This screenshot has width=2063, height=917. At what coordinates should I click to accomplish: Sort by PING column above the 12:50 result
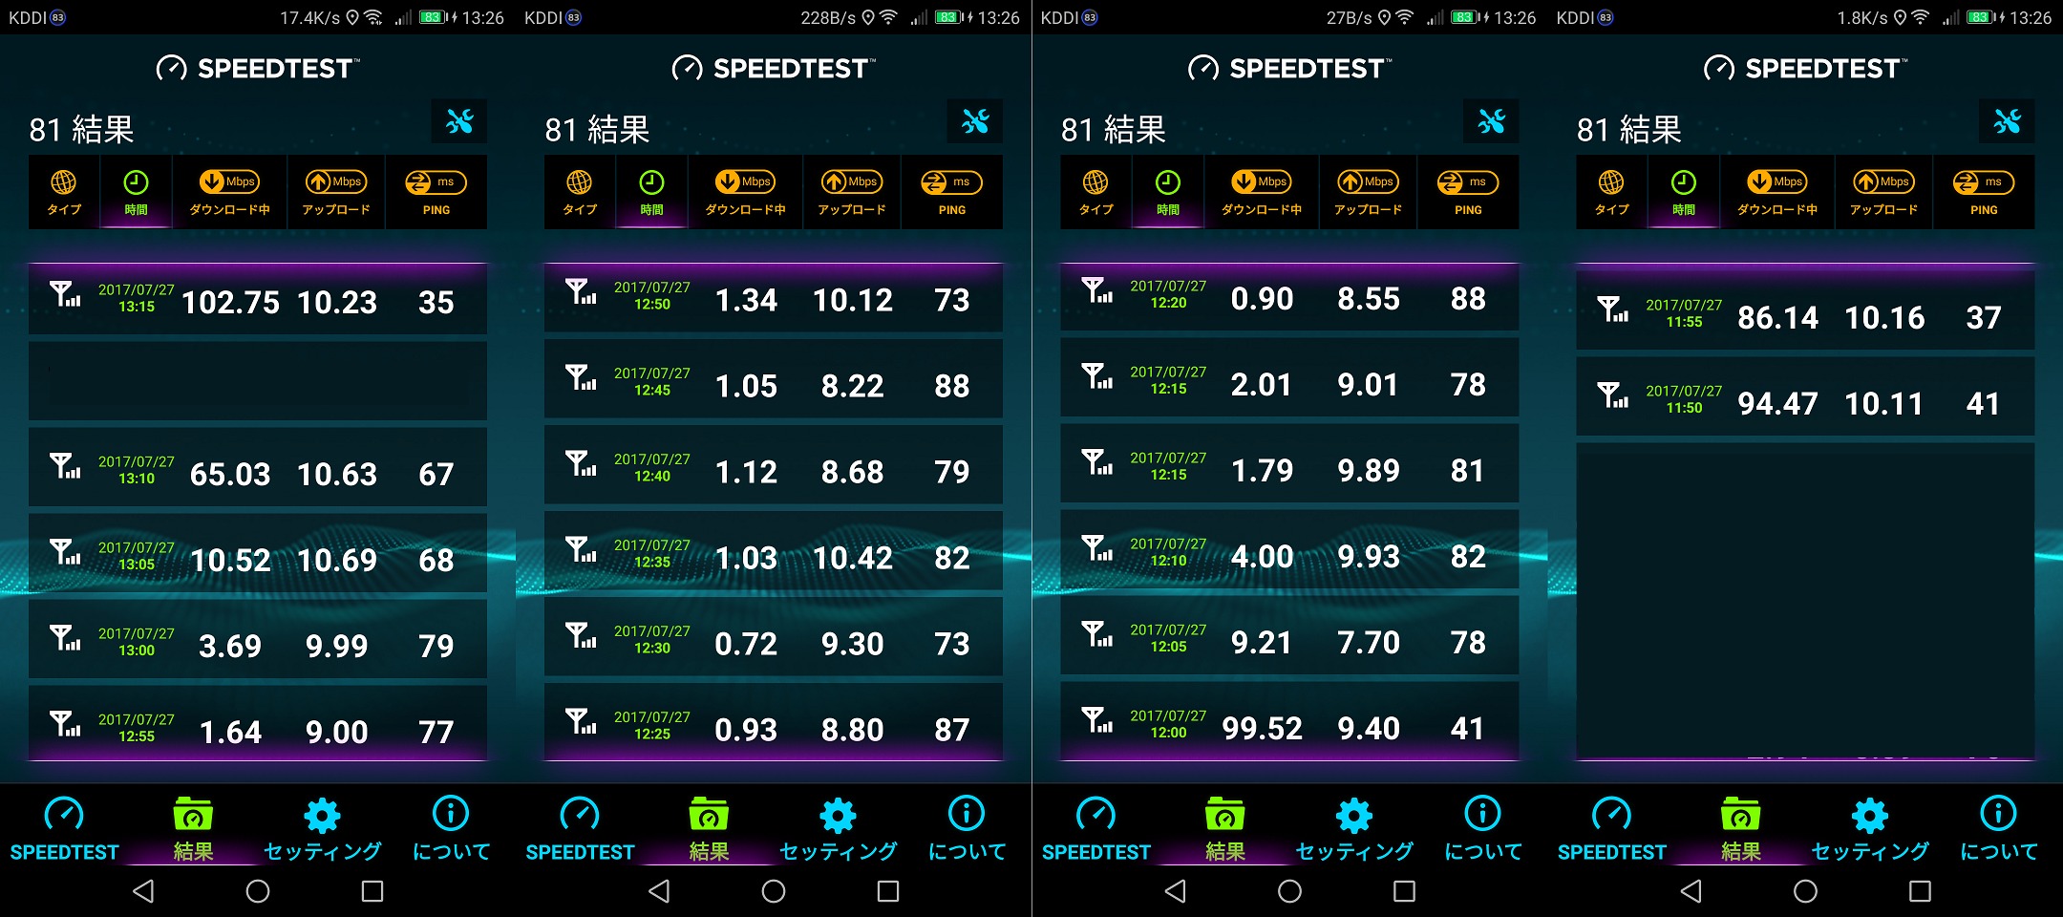tap(951, 192)
